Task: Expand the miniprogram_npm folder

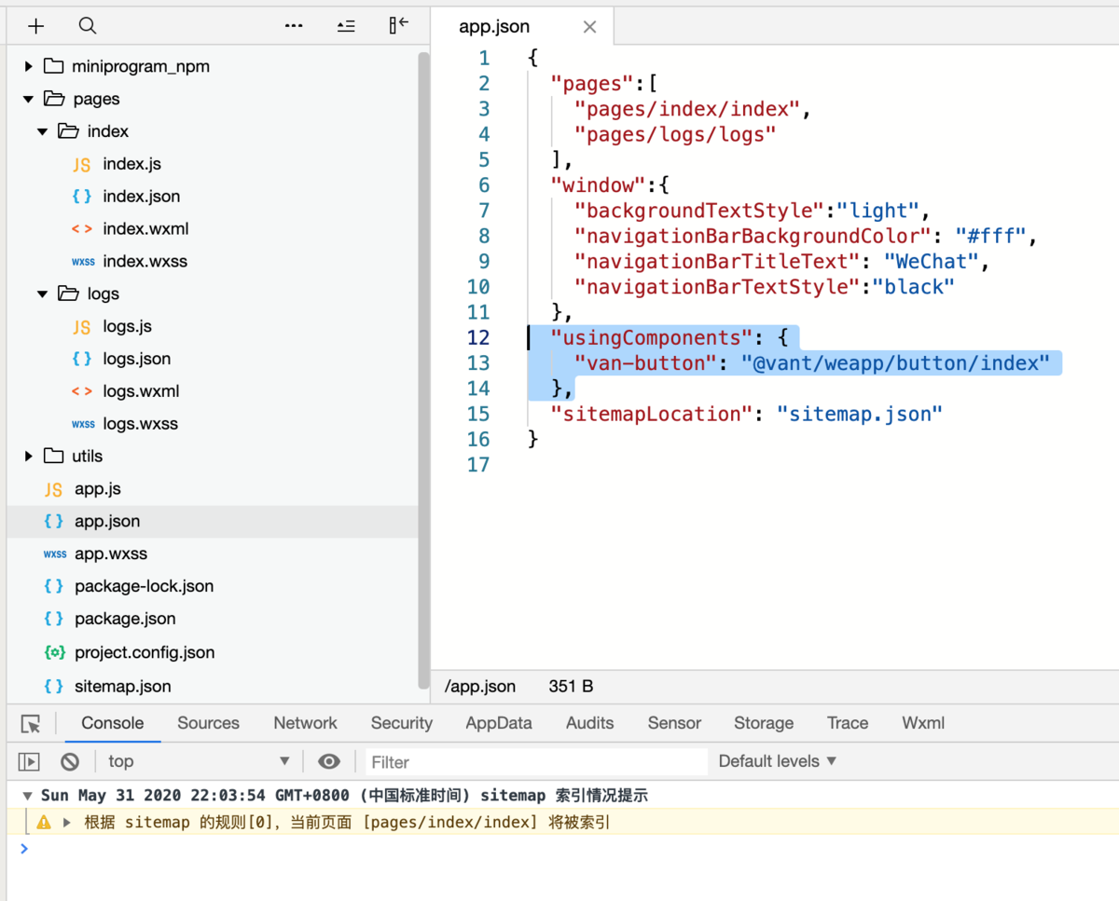Action: click(x=29, y=66)
